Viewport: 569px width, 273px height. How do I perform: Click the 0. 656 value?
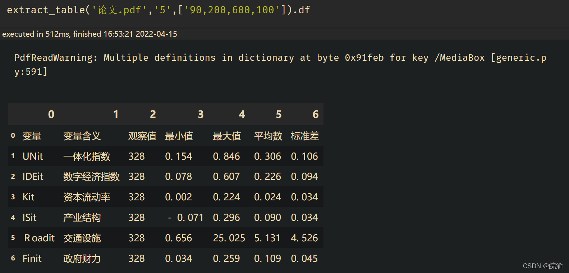(x=179, y=238)
